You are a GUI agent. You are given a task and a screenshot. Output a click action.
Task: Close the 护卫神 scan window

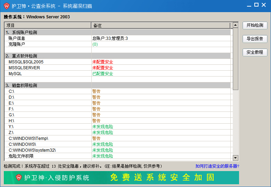pos(264,5)
